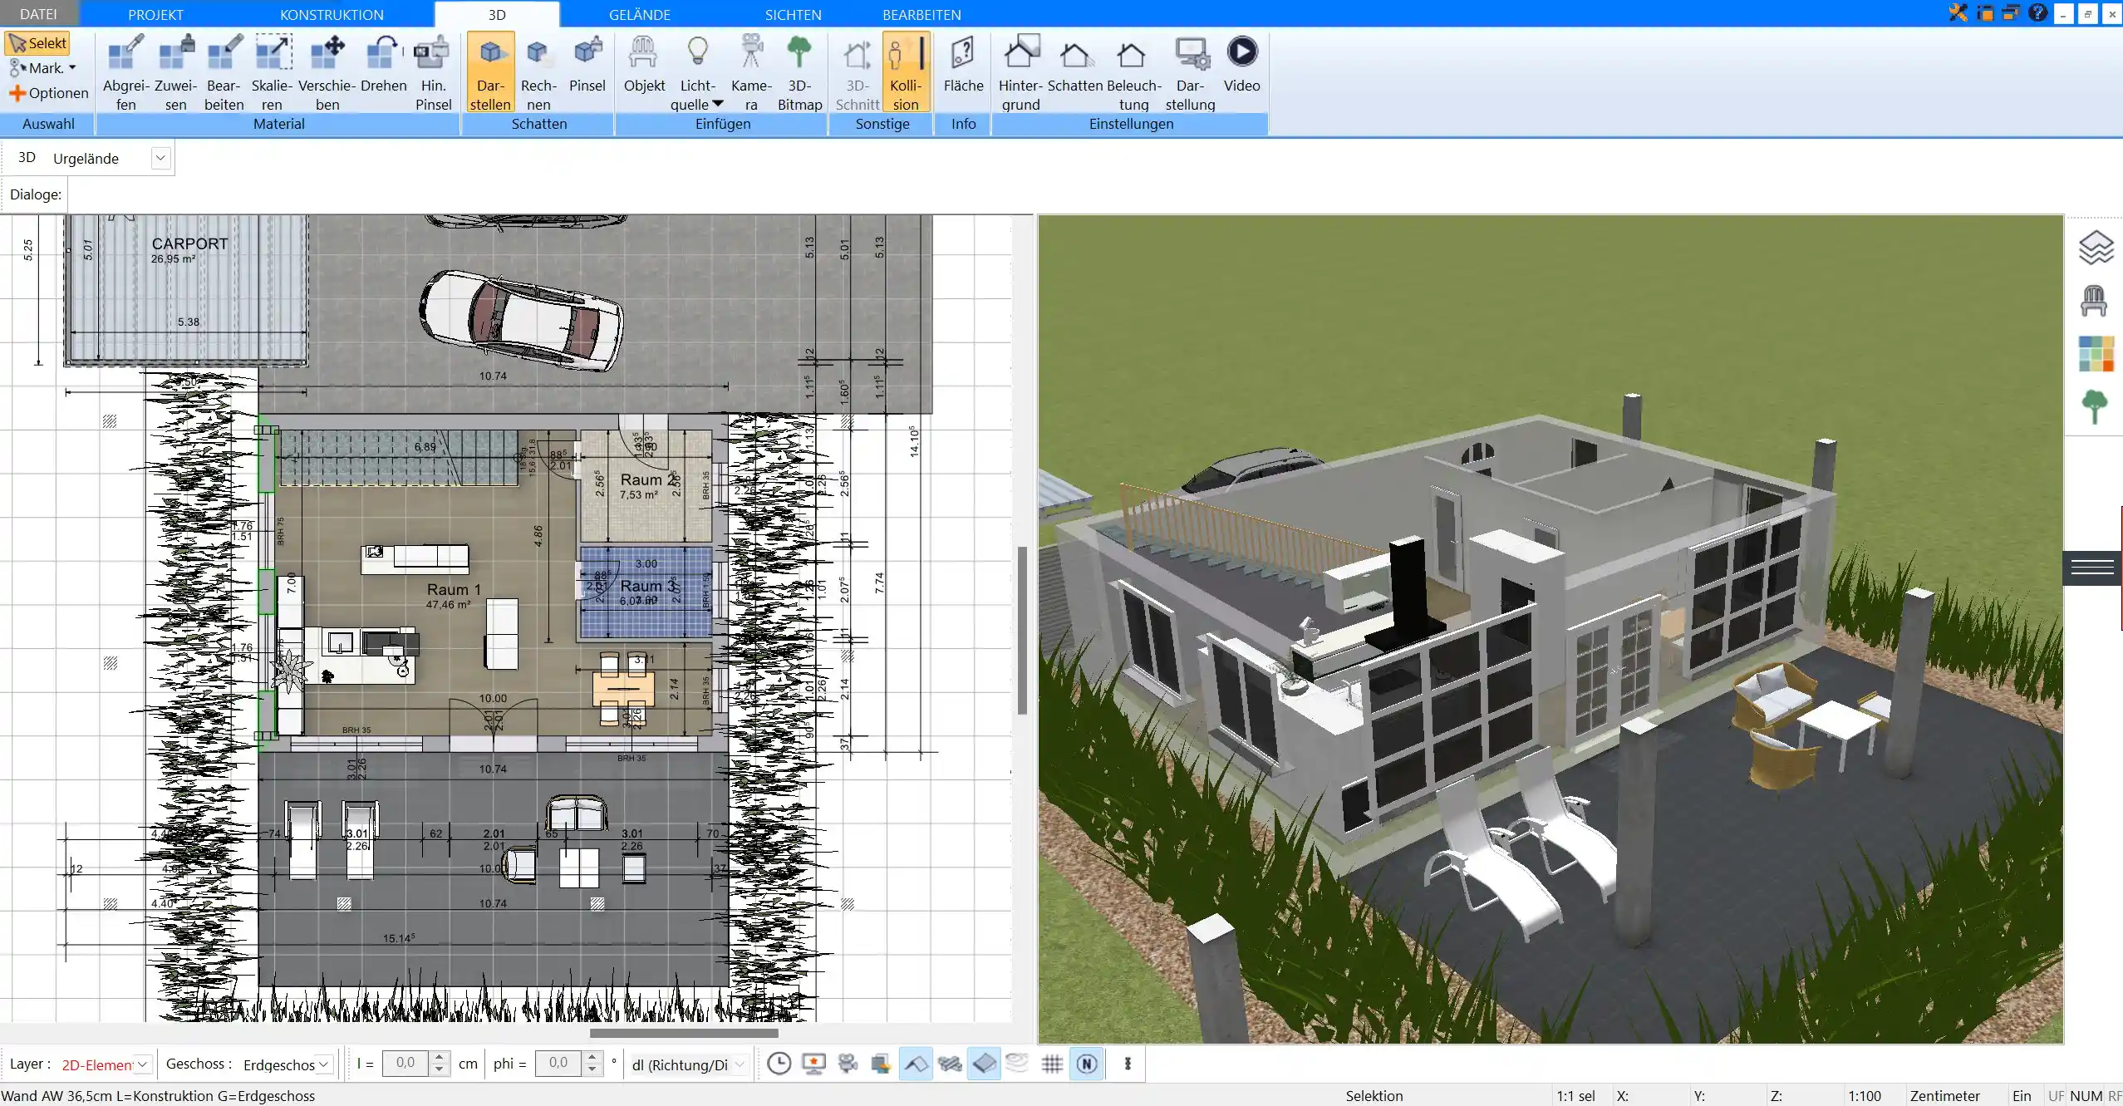Insert a 3D-Bitmap tree icon
2123x1106 pixels.
799,72
